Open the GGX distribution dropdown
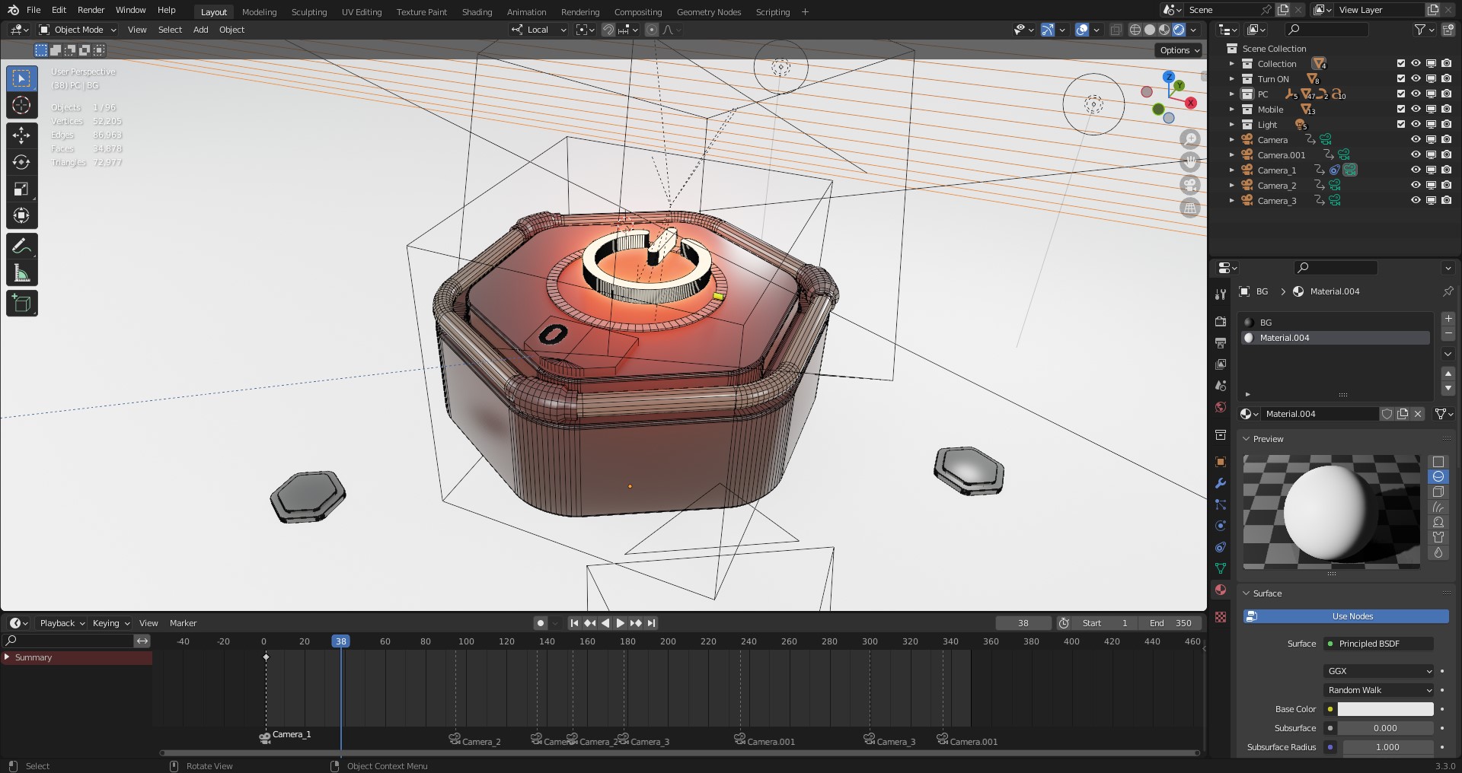Screen dimensions: 1462x773 [x=1377, y=671]
